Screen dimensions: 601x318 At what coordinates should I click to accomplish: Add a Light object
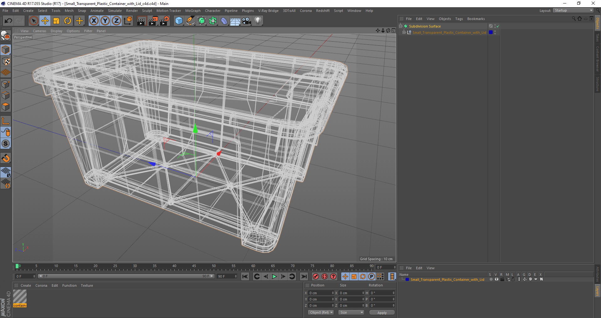click(x=258, y=21)
